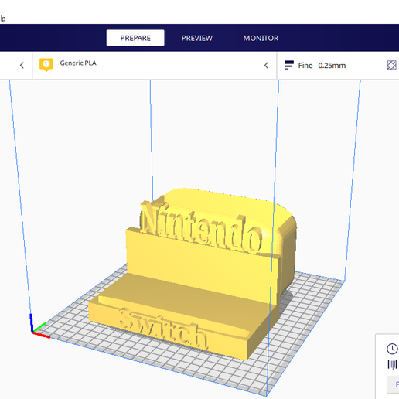Click the infill pattern icon

(x=392, y=65)
